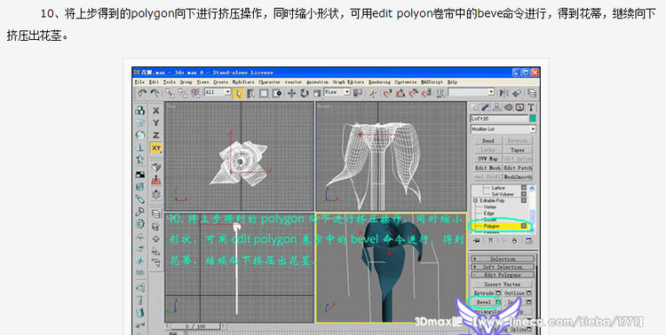Switch to the Motion command panel tab
Image resolution: width=666 pixels, height=335 pixels.
[509, 107]
